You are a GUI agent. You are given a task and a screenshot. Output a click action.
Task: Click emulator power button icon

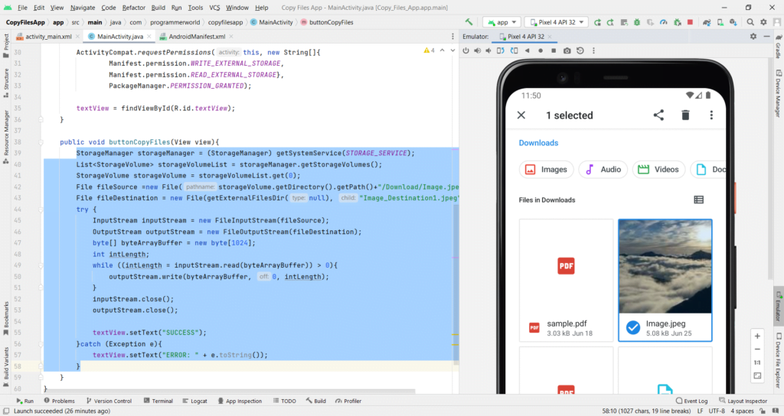point(466,50)
